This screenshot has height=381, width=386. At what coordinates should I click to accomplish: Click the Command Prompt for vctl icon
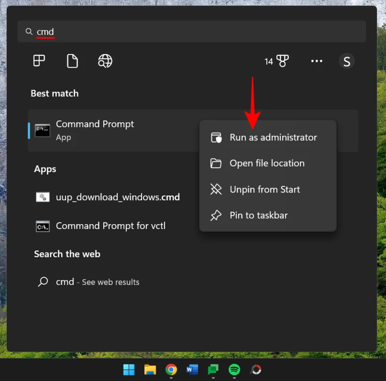42,226
